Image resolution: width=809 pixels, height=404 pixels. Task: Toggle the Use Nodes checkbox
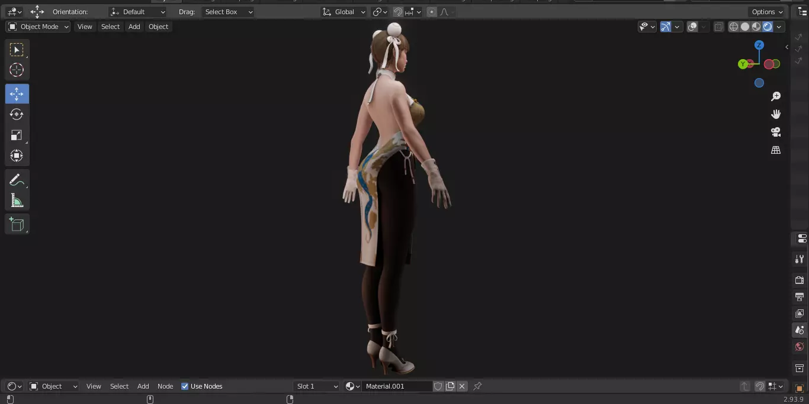point(185,386)
